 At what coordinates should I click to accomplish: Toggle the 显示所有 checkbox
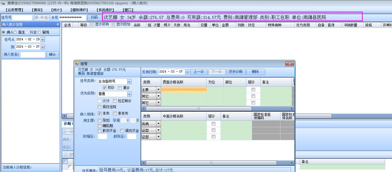92,25
